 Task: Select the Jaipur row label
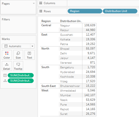[x=64, y=58]
